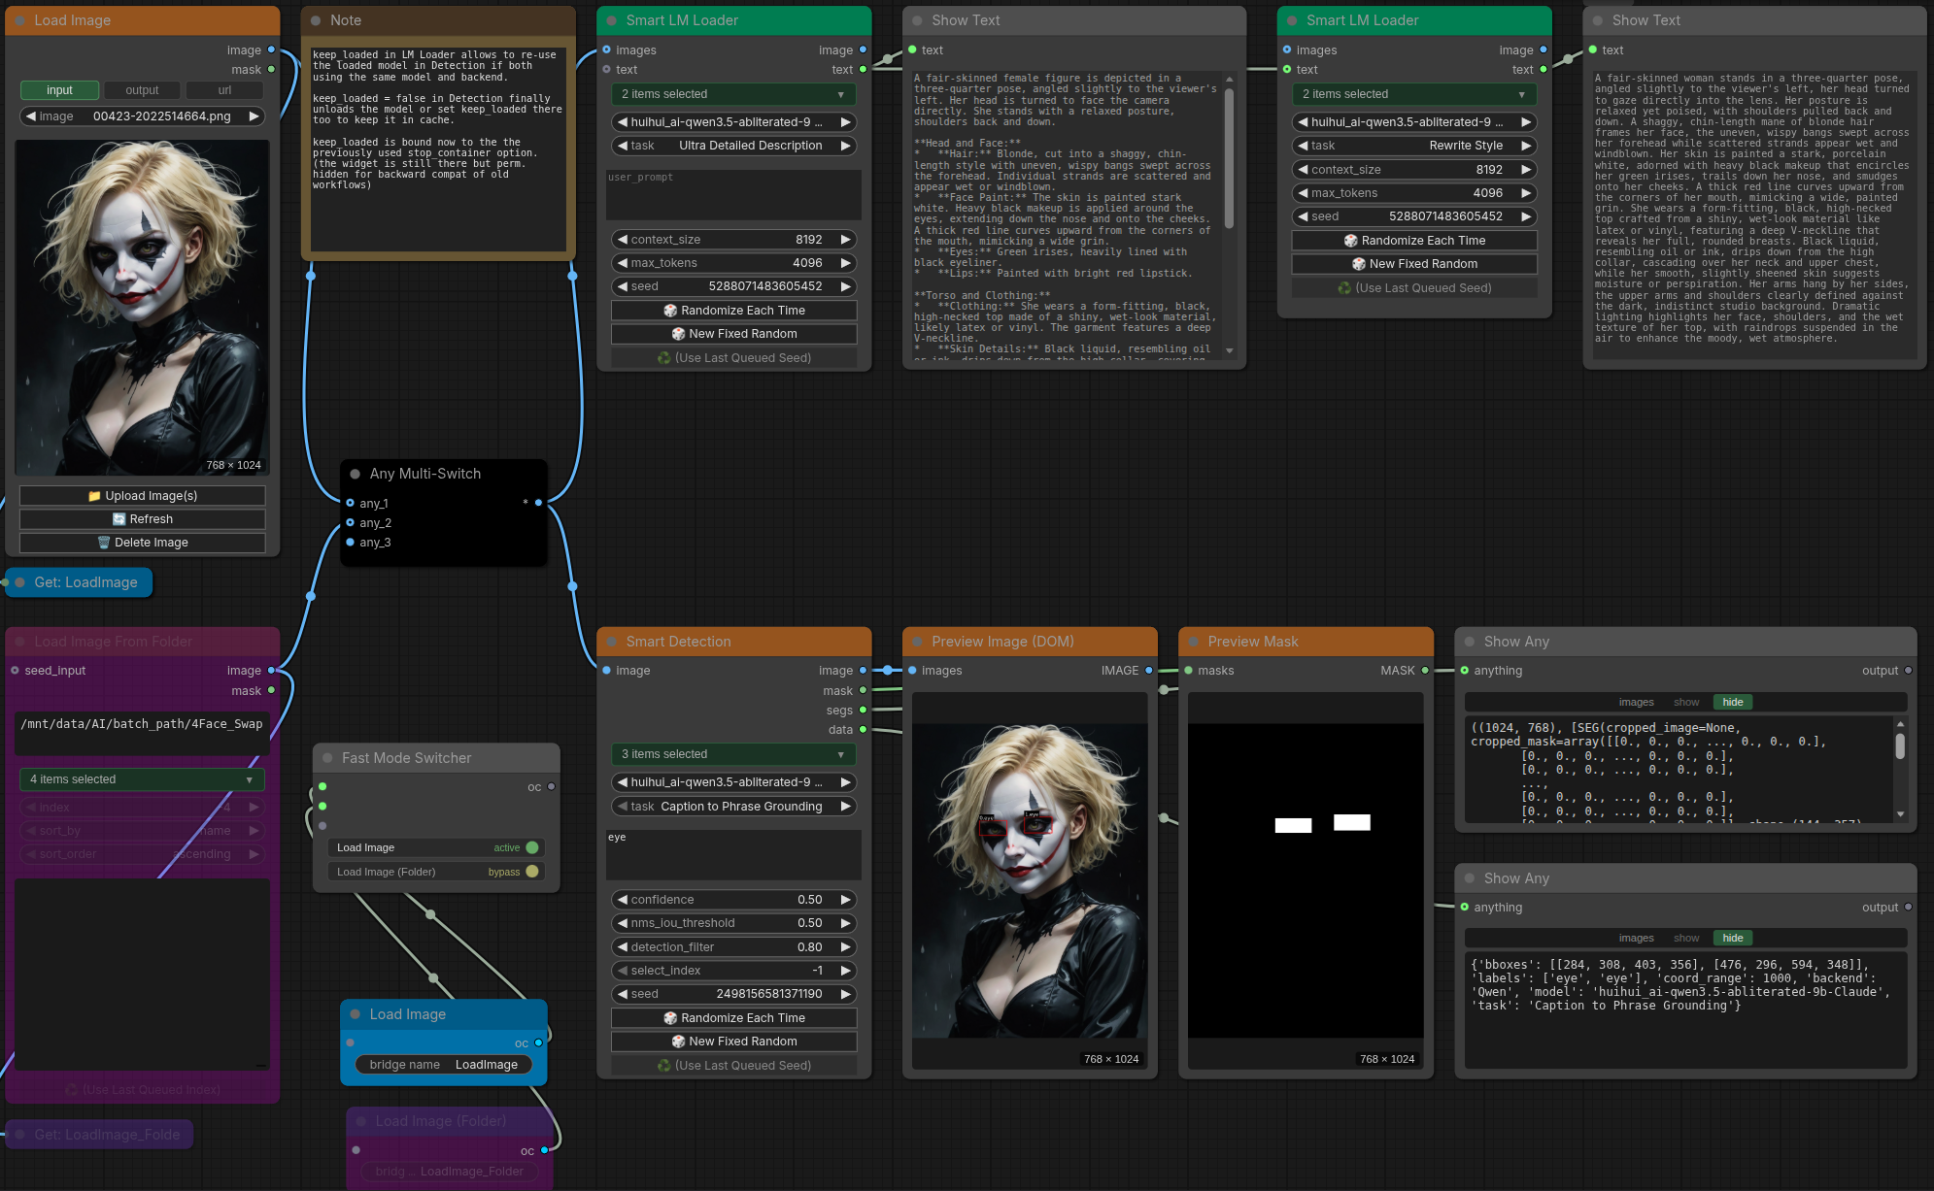Click the right arrow on the confidence widget
This screenshot has width=1934, height=1191.
coord(846,900)
